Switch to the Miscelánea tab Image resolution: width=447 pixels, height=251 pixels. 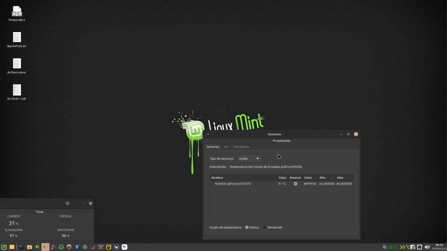[x=241, y=147]
